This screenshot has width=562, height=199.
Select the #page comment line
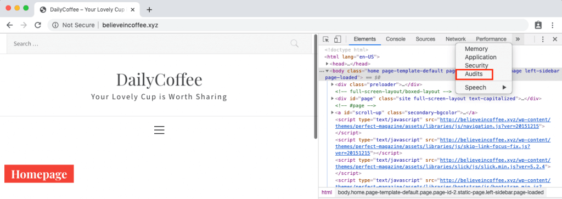coord(355,106)
